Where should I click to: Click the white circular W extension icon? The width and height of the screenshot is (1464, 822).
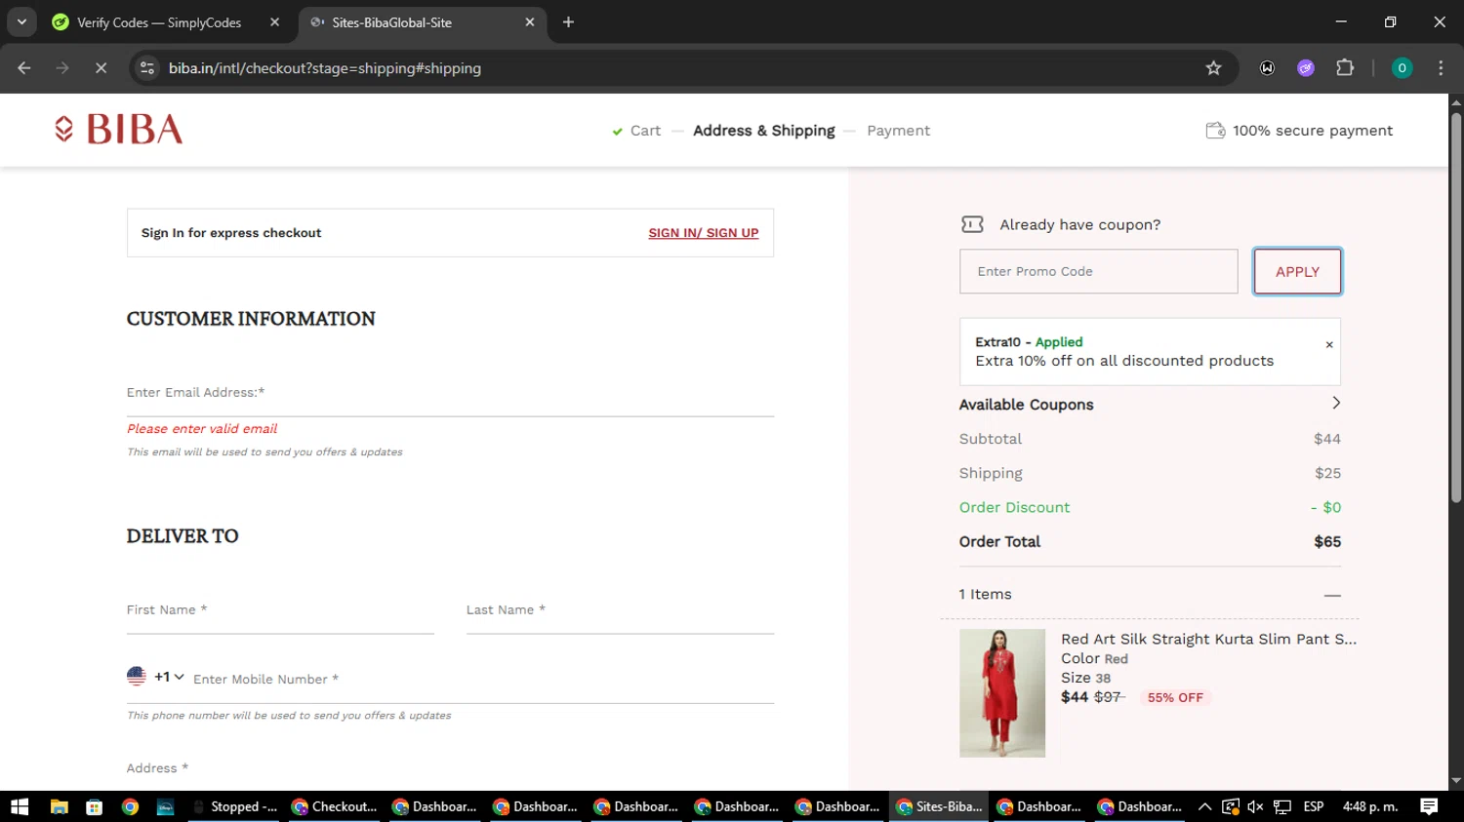tap(1267, 67)
